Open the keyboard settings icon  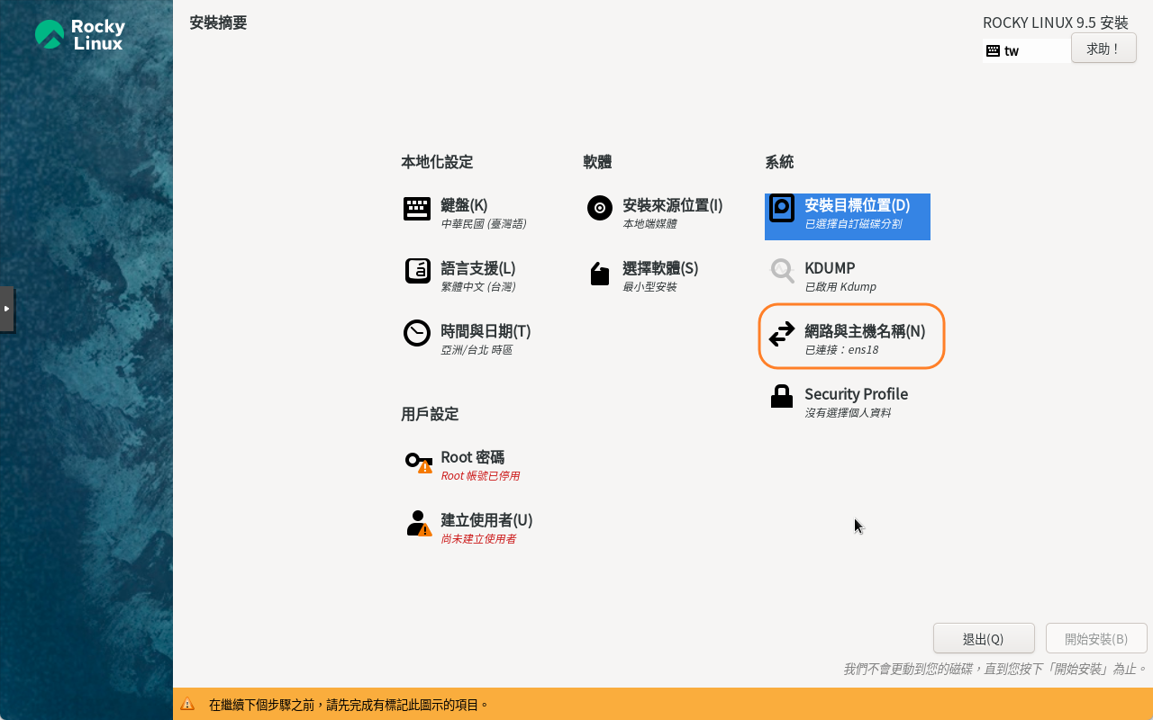point(416,209)
